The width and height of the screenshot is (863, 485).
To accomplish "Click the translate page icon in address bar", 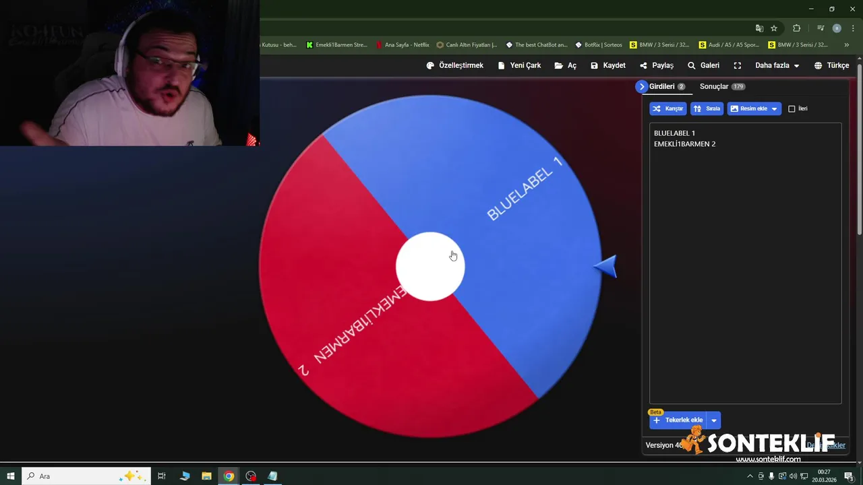I will click(759, 28).
